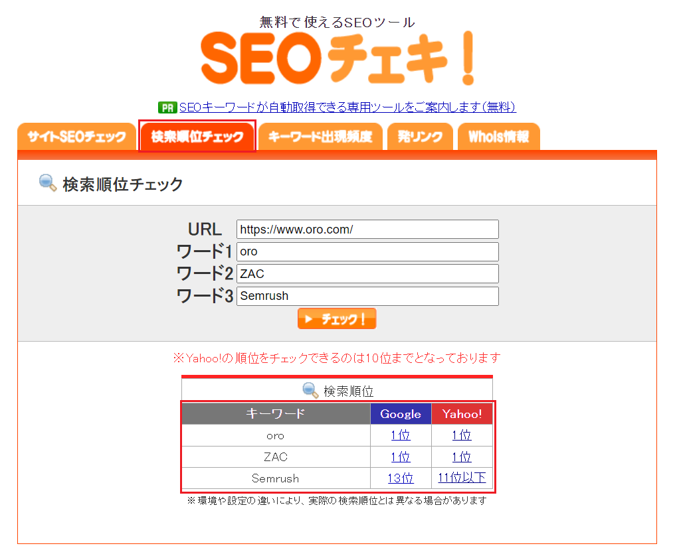The height and width of the screenshot is (556, 679).
Task: Click the magnifying glass icon in 検索順位 table header
Action: pyautogui.click(x=311, y=389)
